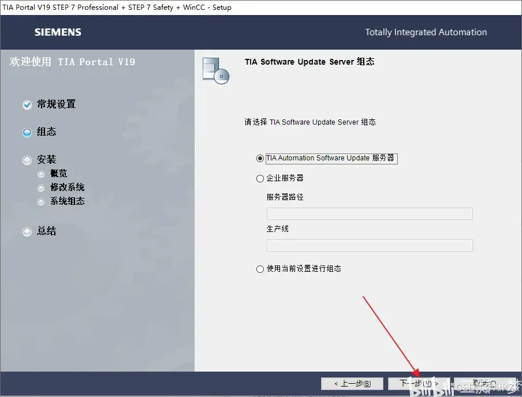522x397 pixels.
Task: Click the 总结 step label
Action: pyautogui.click(x=46, y=231)
